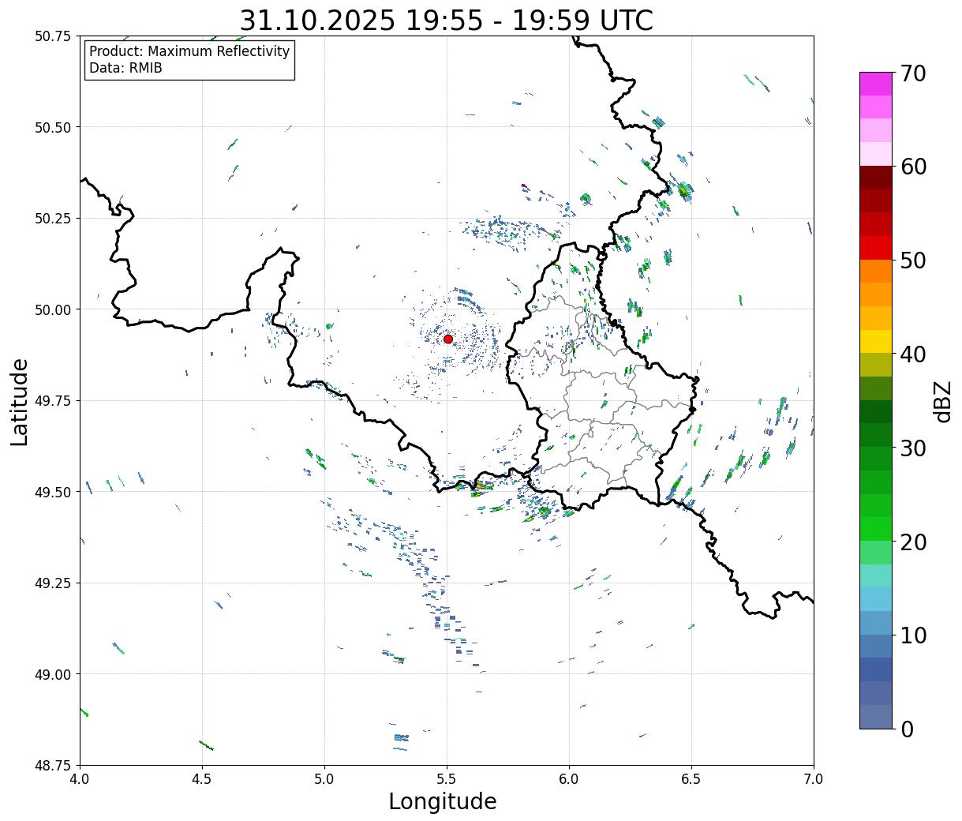
Task: Click the 30 colorbar tick label
Action: click(912, 448)
